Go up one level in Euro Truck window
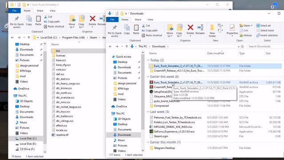 (x=29, y=37)
